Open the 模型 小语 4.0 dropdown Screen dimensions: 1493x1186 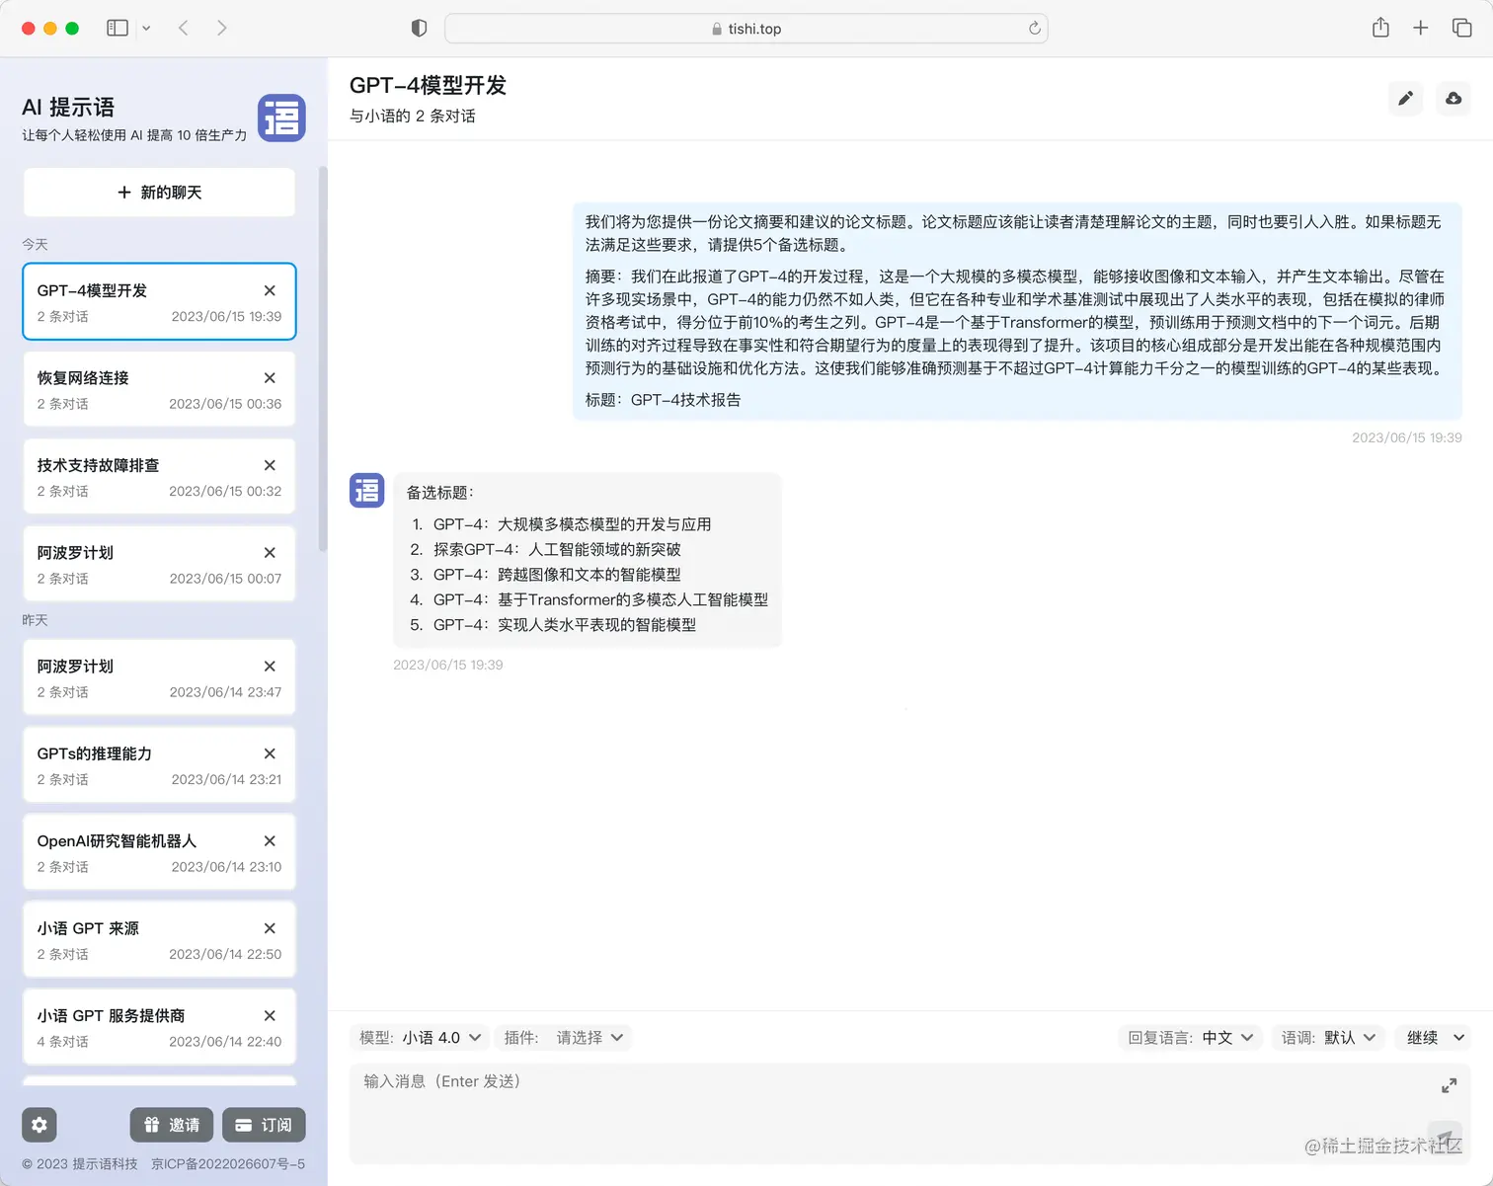click(x=421, y=1038)
